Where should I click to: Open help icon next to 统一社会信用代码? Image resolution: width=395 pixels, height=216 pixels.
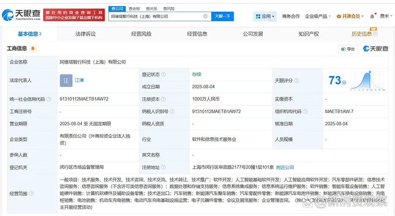[x=48, y=99]
